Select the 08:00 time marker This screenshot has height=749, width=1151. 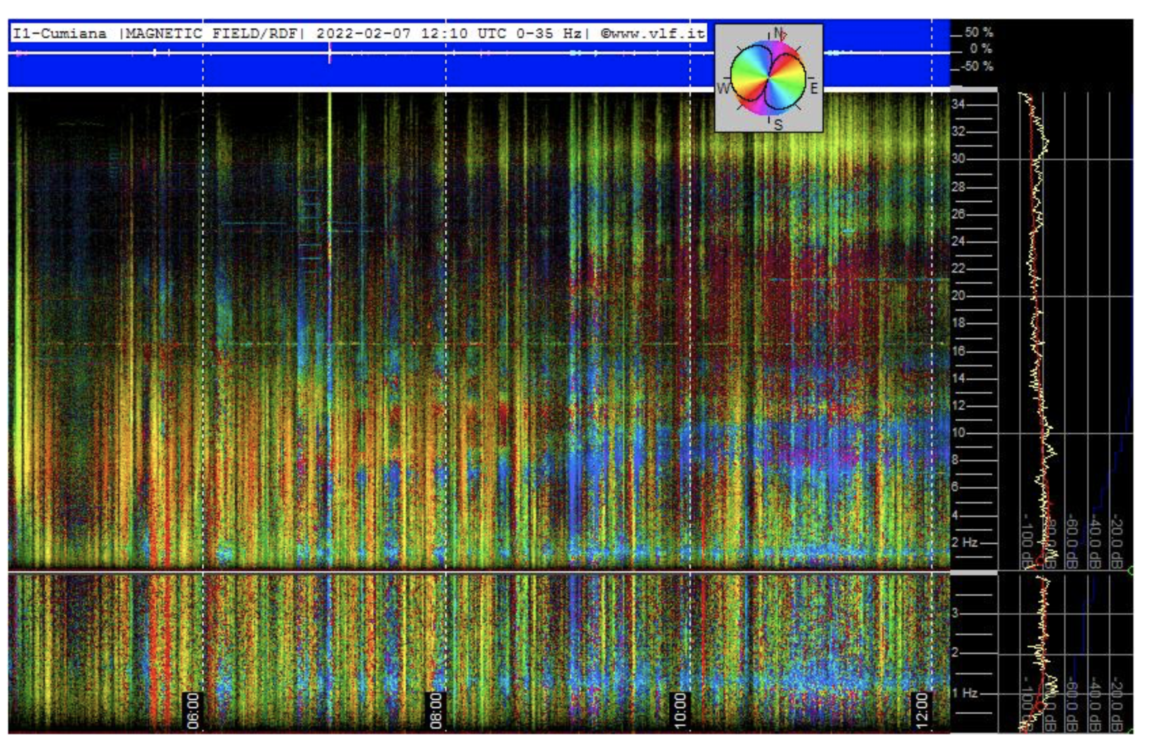tap(435, 710)
